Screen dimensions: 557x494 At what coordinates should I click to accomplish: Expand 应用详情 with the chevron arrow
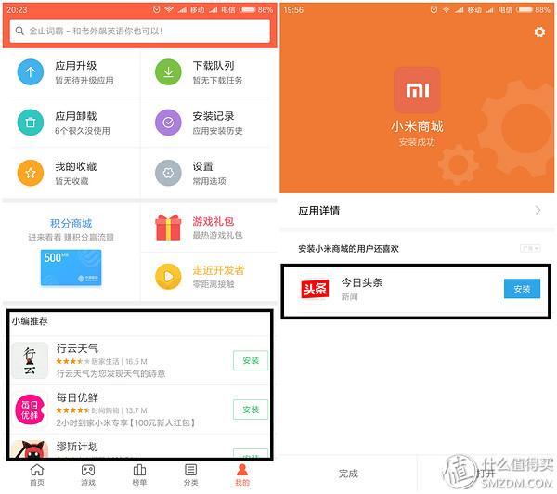coord(538,211)
